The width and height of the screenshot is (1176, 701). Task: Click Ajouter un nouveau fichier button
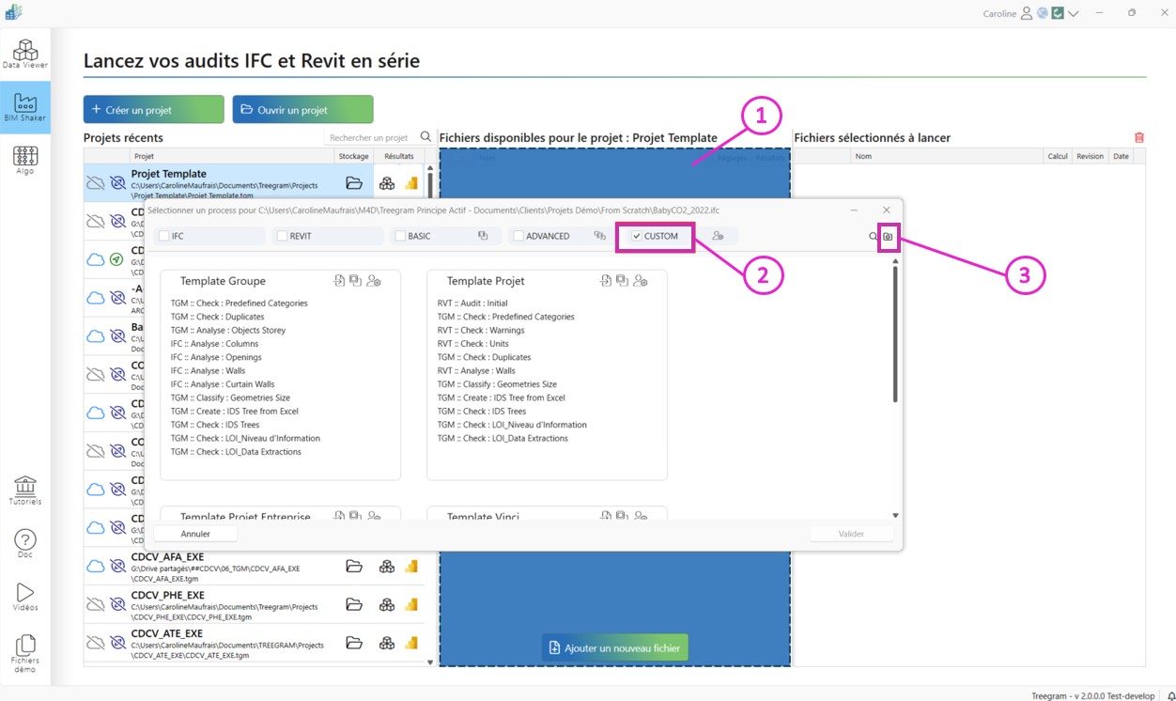pyautogui.click(x=615, y=648)
